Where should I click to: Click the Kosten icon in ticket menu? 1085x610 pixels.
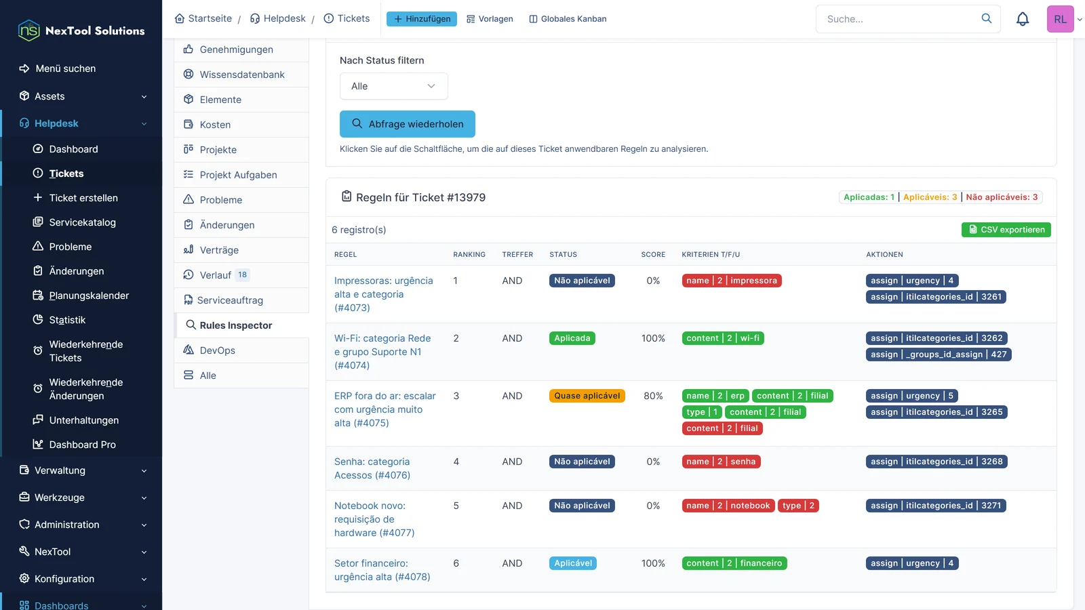point(189,124)
